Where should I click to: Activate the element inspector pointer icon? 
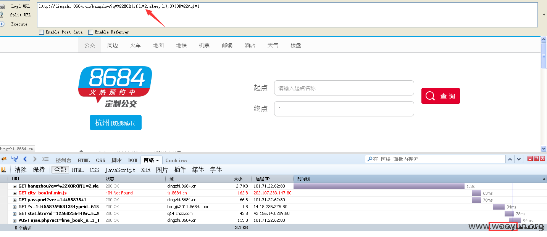pos(15,159)
